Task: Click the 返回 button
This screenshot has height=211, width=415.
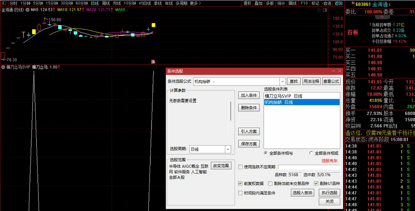Action: [x=338, y=3]
